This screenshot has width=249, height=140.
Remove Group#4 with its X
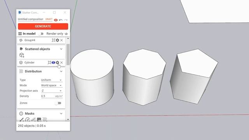[x=61, y=40]
